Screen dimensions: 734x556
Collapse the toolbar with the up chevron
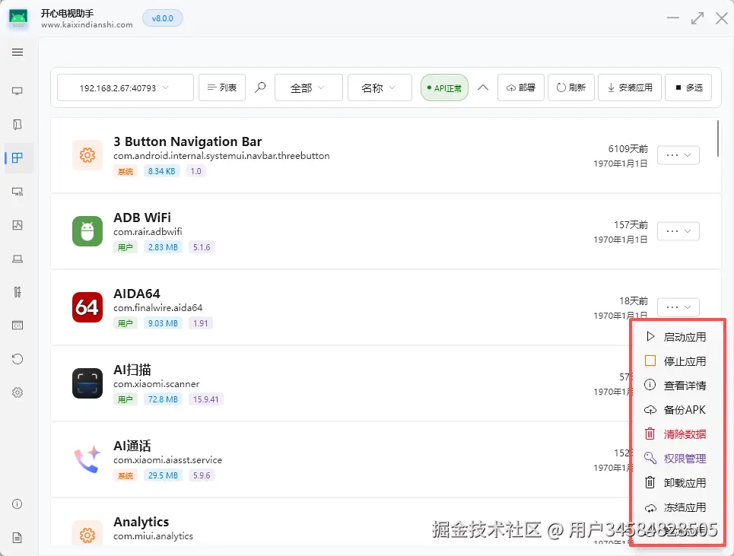(x=483, y=87)
